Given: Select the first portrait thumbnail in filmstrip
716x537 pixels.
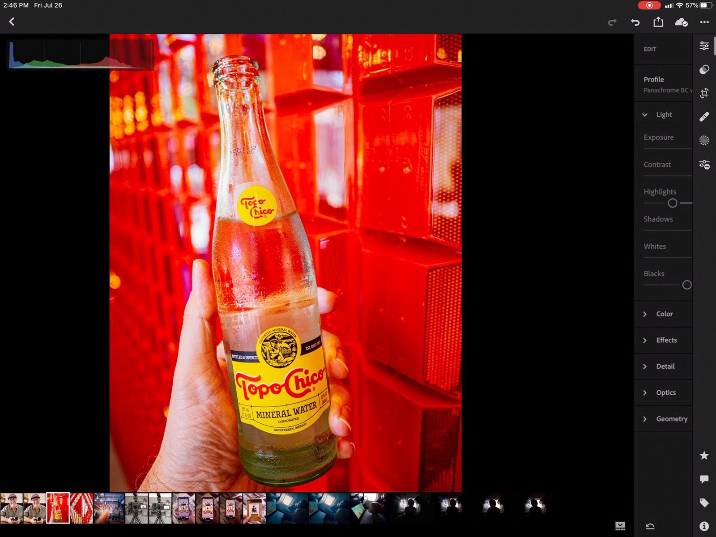Looking at the screenshot, I should pyautogui.click(x=12, y=508).
